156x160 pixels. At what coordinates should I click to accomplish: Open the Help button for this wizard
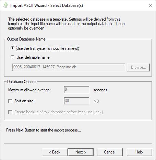click(139, 152)
